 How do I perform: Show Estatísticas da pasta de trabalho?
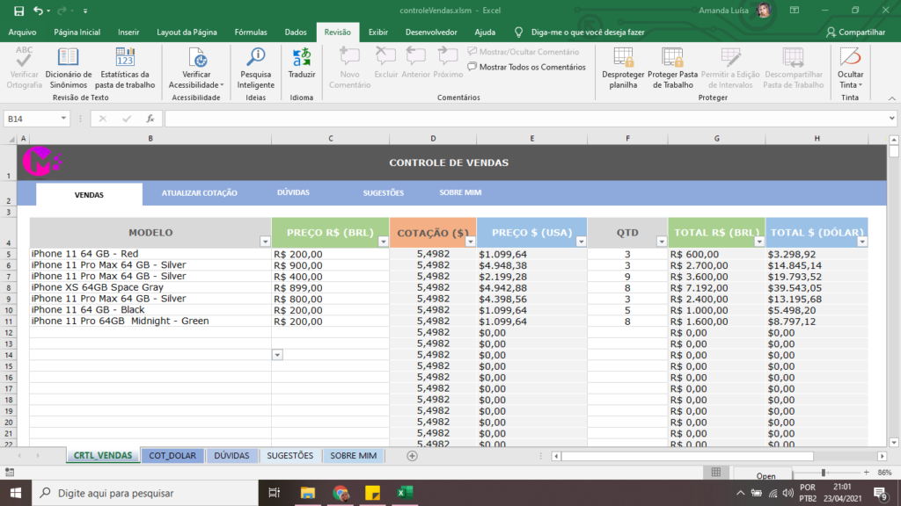coord(125,68)
